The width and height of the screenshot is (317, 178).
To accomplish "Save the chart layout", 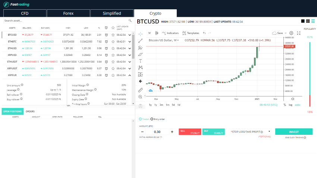I will pyautogui.click(x=277, y=33).
